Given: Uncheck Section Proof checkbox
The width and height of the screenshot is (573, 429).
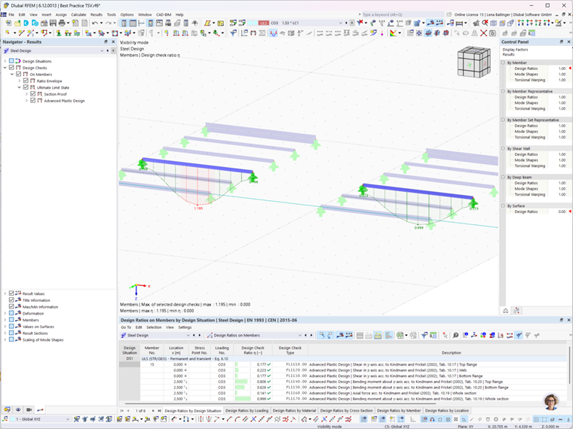Looking at the screenshot, I should tap(33, 94).
